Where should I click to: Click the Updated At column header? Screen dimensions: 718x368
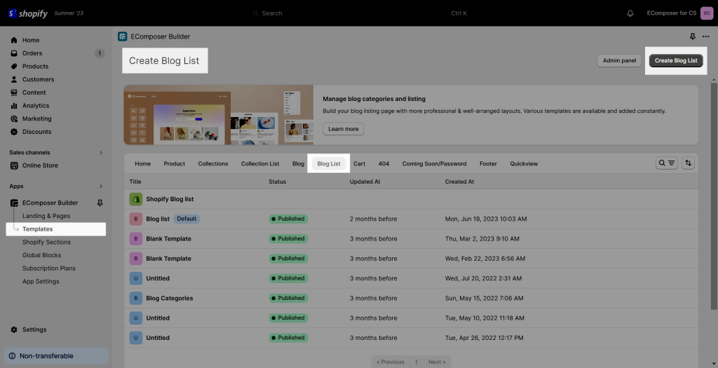pos(365,182)
